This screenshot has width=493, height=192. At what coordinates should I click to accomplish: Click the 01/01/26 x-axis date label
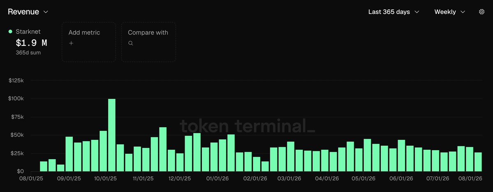[216, 178]
